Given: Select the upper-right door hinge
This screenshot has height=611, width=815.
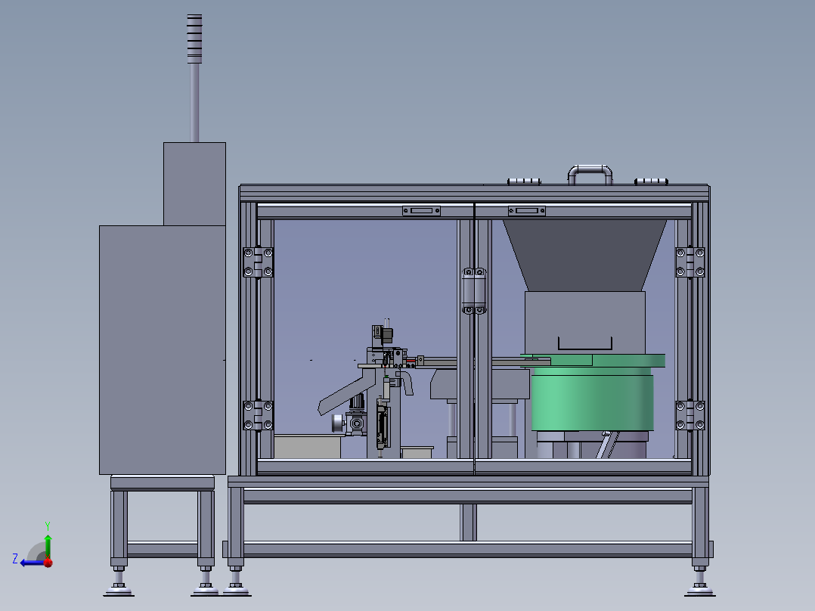Looking at the screenshot, I should click(689, 262).
